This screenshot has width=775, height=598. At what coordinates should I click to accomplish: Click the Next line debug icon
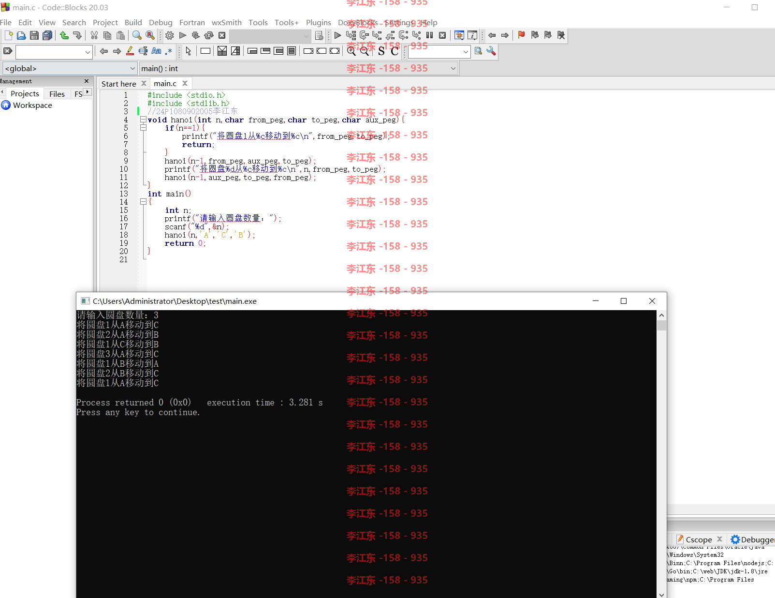(x=364, y=35)
